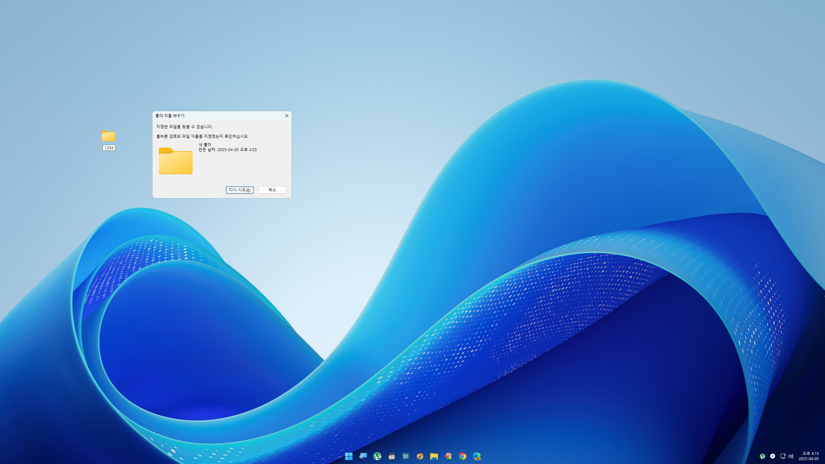The image size is (825, 464).
Task: Open File Explorer from the taskbar
Action: (434, 456)
